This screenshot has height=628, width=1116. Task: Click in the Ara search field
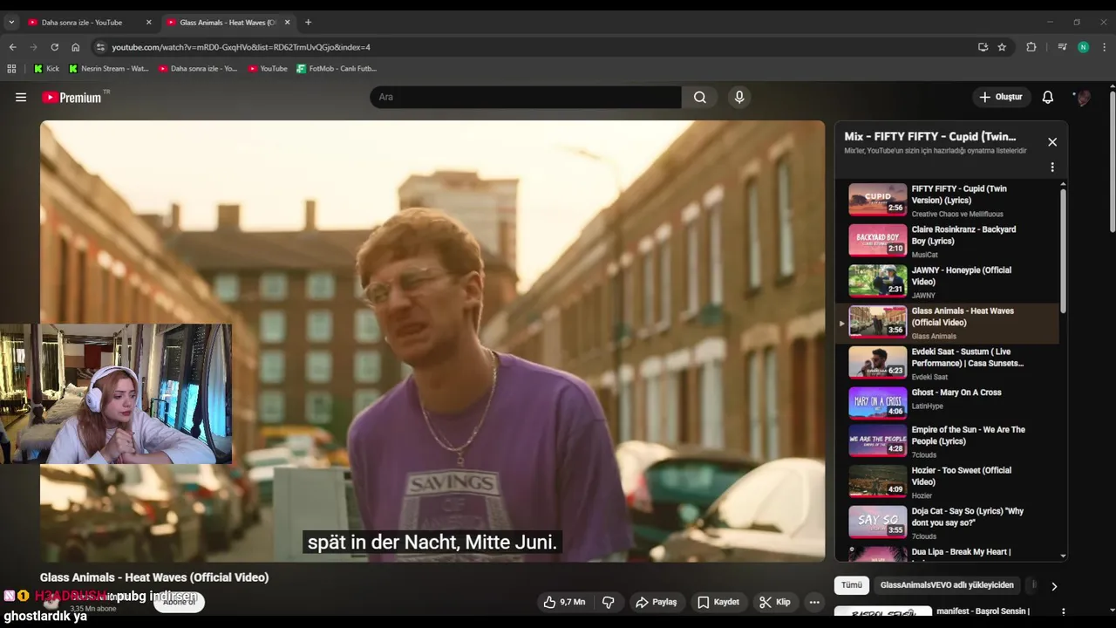point(526,97)
